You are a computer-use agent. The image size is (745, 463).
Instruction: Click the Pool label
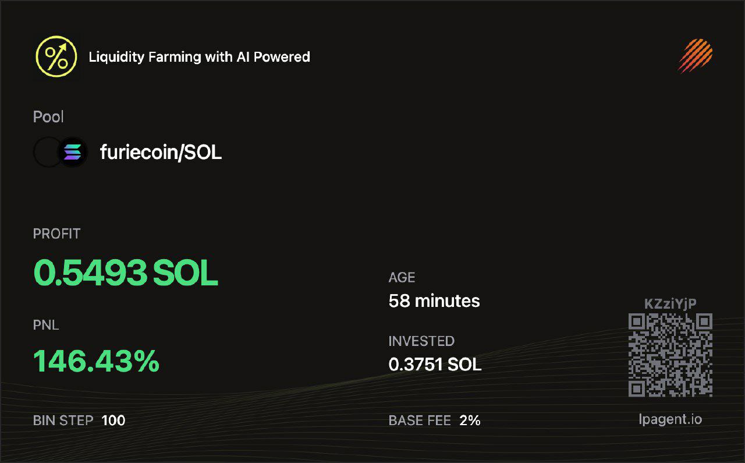pos(48,117)
